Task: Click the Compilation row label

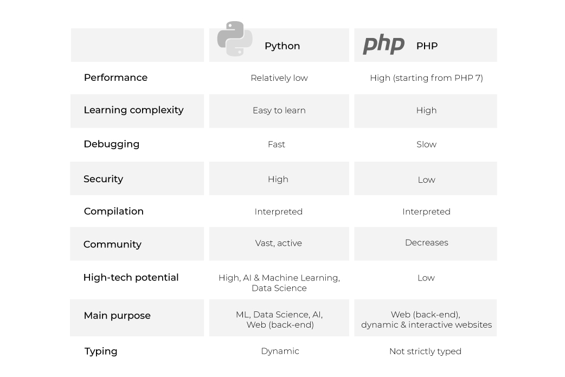Action: coord(113,211)
